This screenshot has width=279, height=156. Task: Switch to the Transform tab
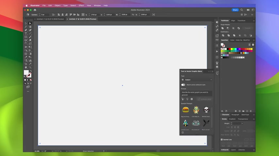click(241, 21)
